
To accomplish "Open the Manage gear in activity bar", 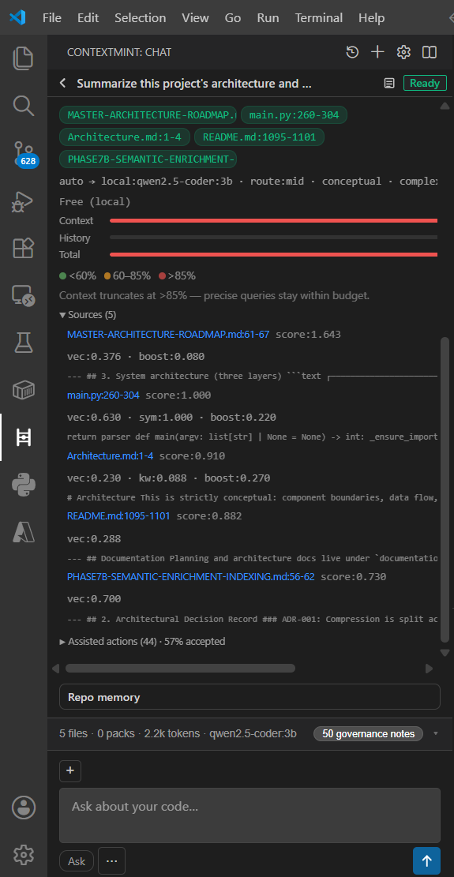I will point(24,854).
